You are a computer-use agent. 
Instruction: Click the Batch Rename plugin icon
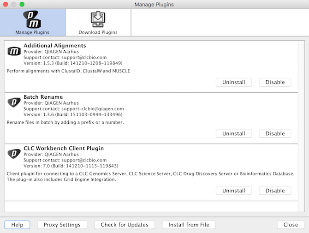click(14, 102)
